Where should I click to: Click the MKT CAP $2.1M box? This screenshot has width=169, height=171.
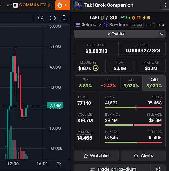tap(151, 66)
